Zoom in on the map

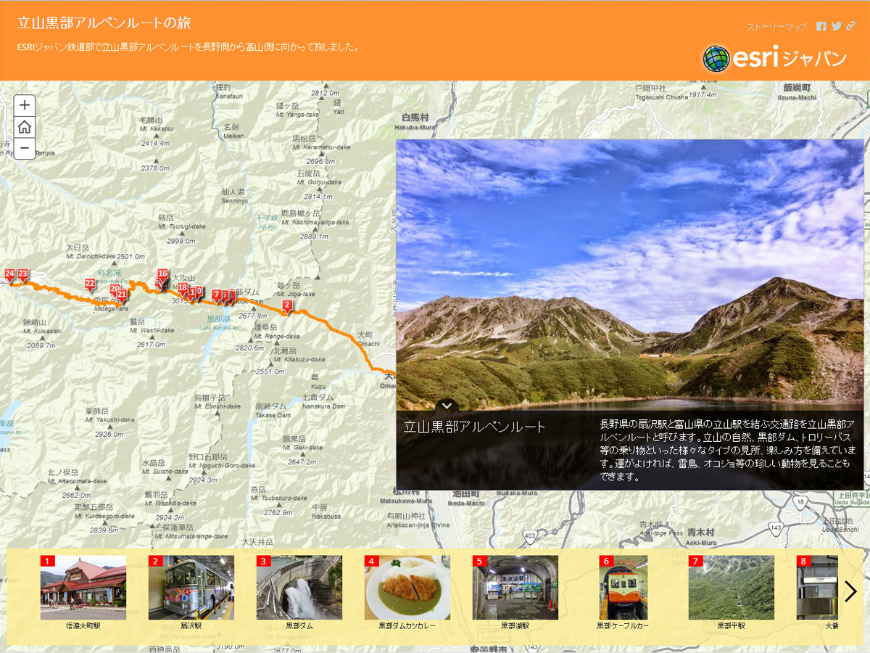point(24,105)
